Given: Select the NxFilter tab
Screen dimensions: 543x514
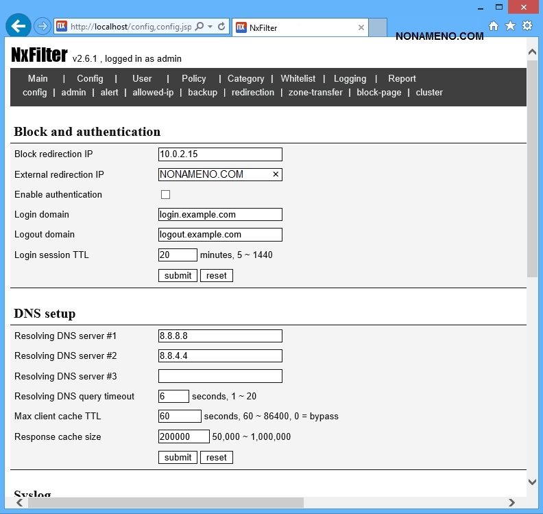Looking at the screenshot, I should tap(300, 27).
